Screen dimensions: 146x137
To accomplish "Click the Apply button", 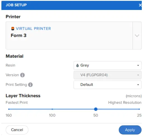I will click(130, 130).
